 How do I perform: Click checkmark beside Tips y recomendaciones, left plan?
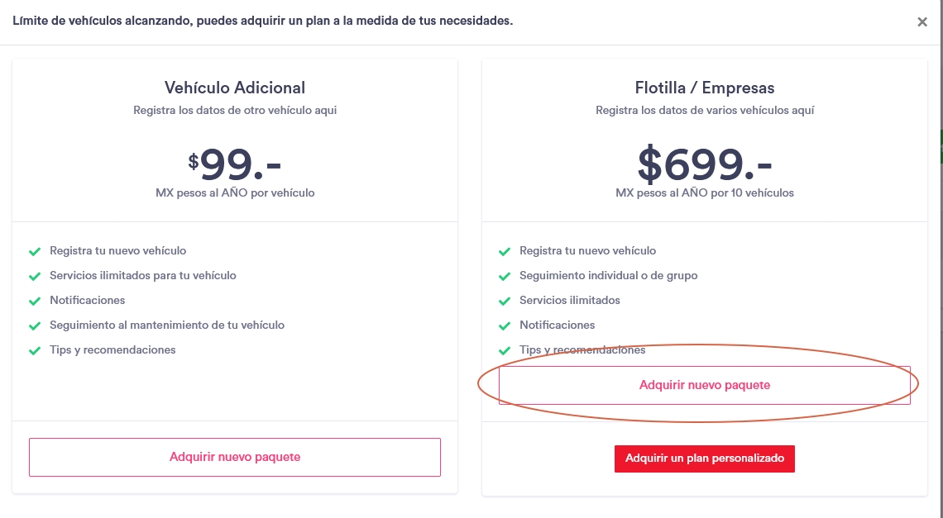pos(35,350)
